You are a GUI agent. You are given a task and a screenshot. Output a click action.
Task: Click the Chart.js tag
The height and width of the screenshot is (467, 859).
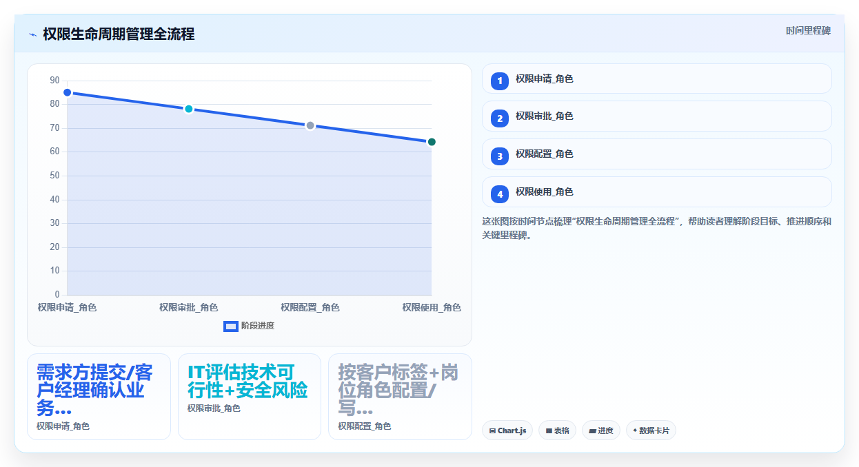507,430
